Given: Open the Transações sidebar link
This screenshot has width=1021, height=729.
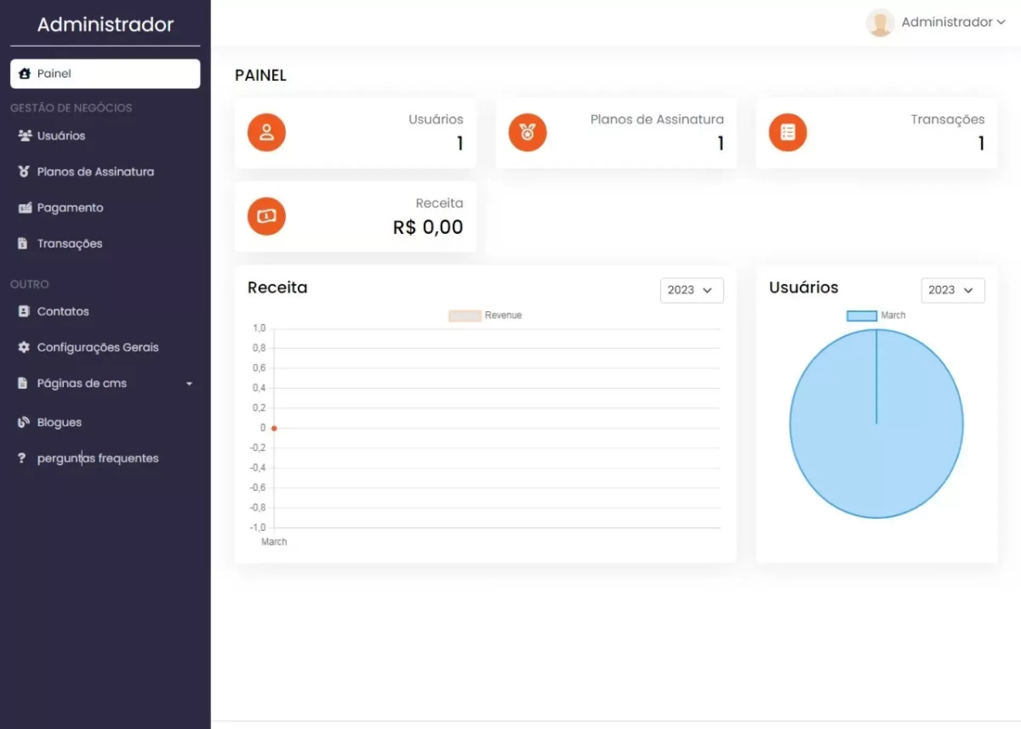Looking at the screenshot, I should tap(69, 244).
